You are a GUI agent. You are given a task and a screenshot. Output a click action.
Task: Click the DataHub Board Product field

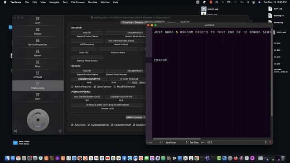click(121, 41)
